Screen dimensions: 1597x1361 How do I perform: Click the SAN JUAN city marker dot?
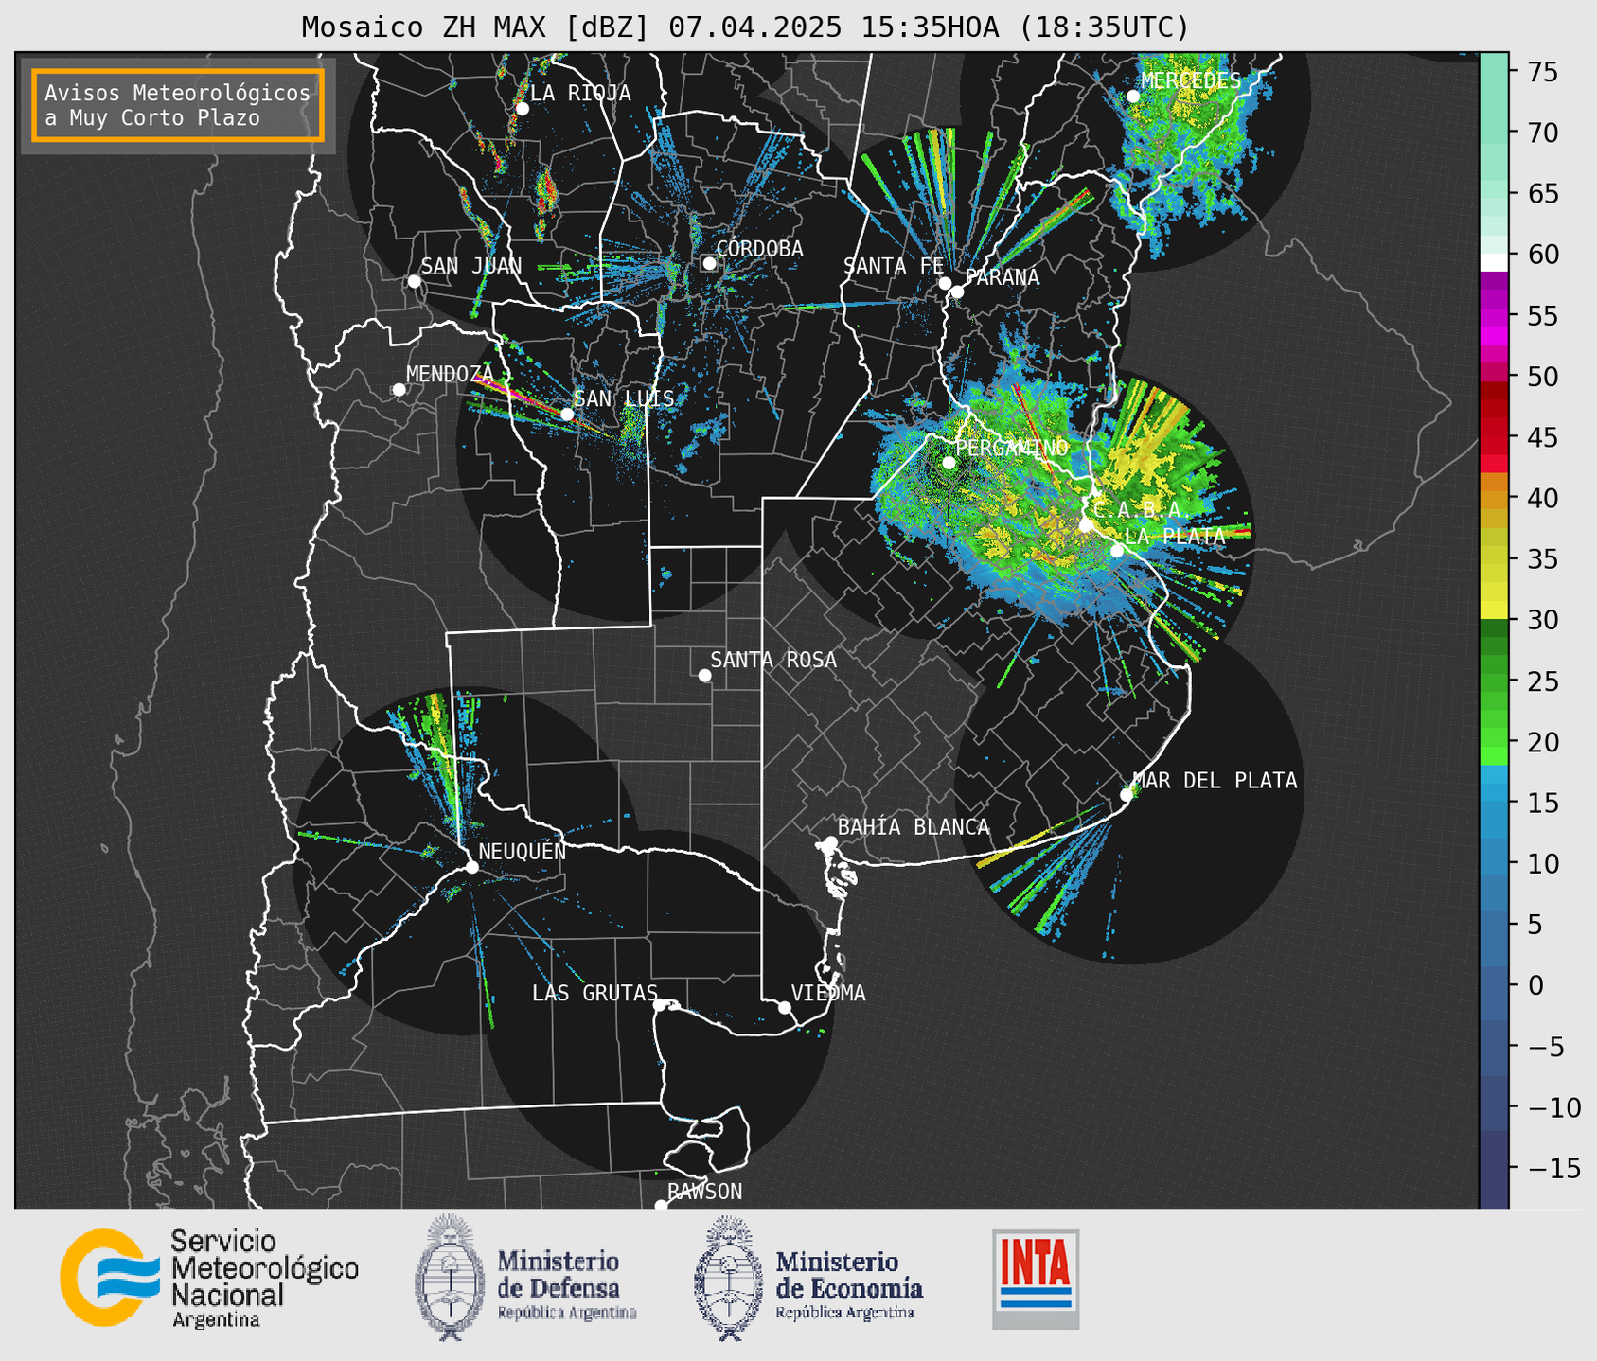pos(414,281)
